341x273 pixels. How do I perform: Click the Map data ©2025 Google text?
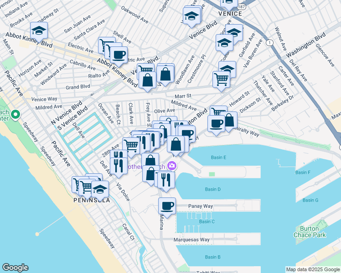tap(312, 269)
